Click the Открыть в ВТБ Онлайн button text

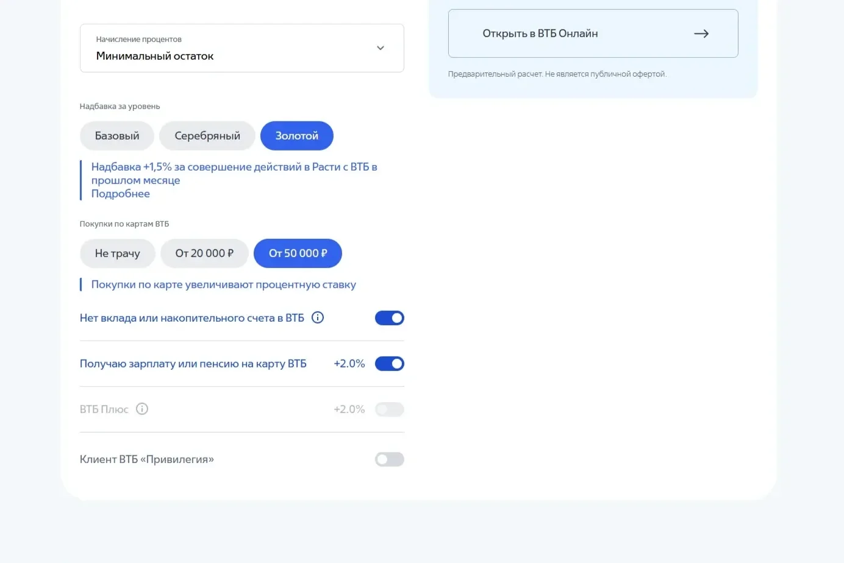(x=540, y=34)
